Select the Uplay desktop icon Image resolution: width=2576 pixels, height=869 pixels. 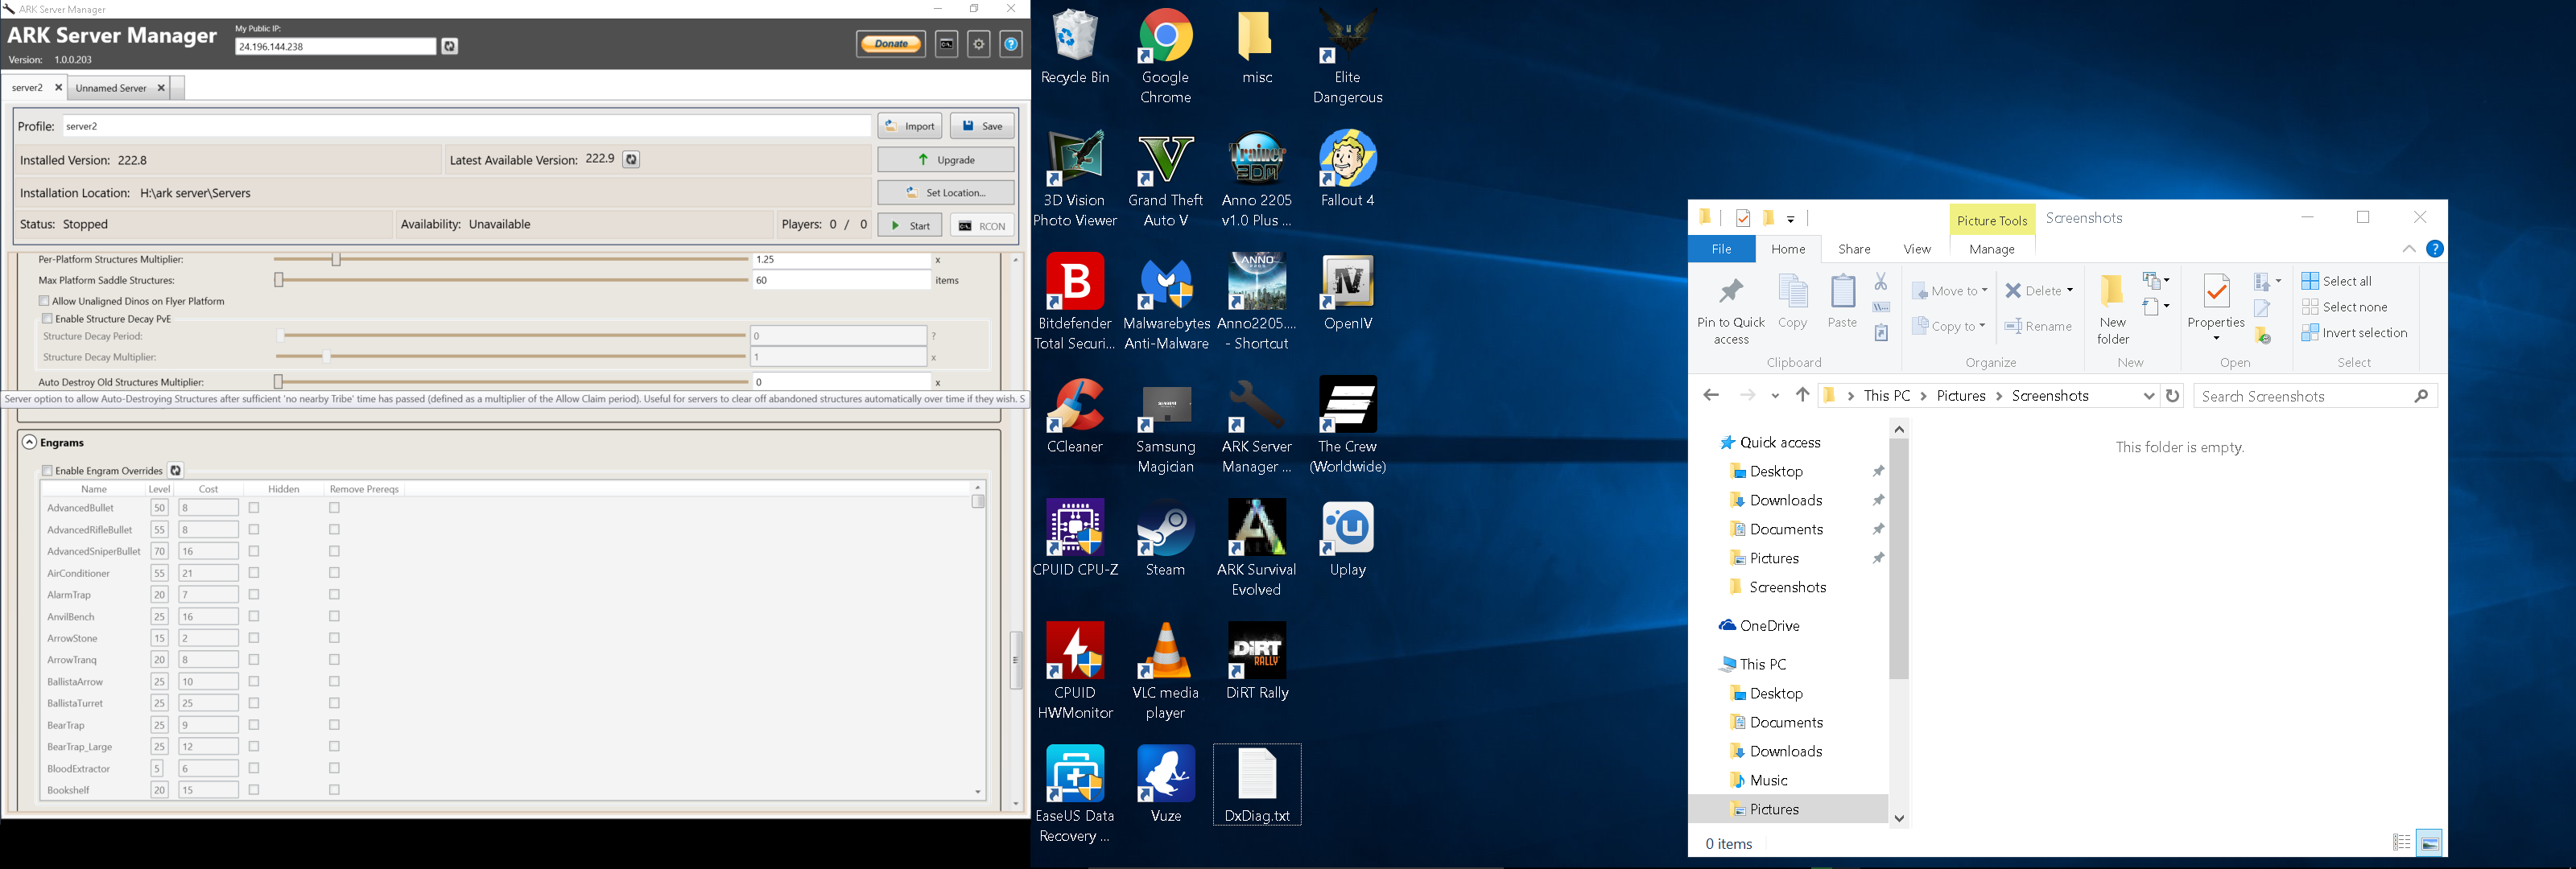1347,538
